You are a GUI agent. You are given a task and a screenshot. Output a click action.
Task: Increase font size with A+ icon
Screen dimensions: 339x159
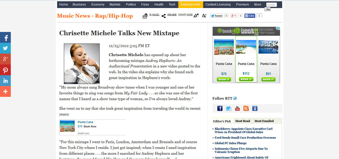(196, 16)
